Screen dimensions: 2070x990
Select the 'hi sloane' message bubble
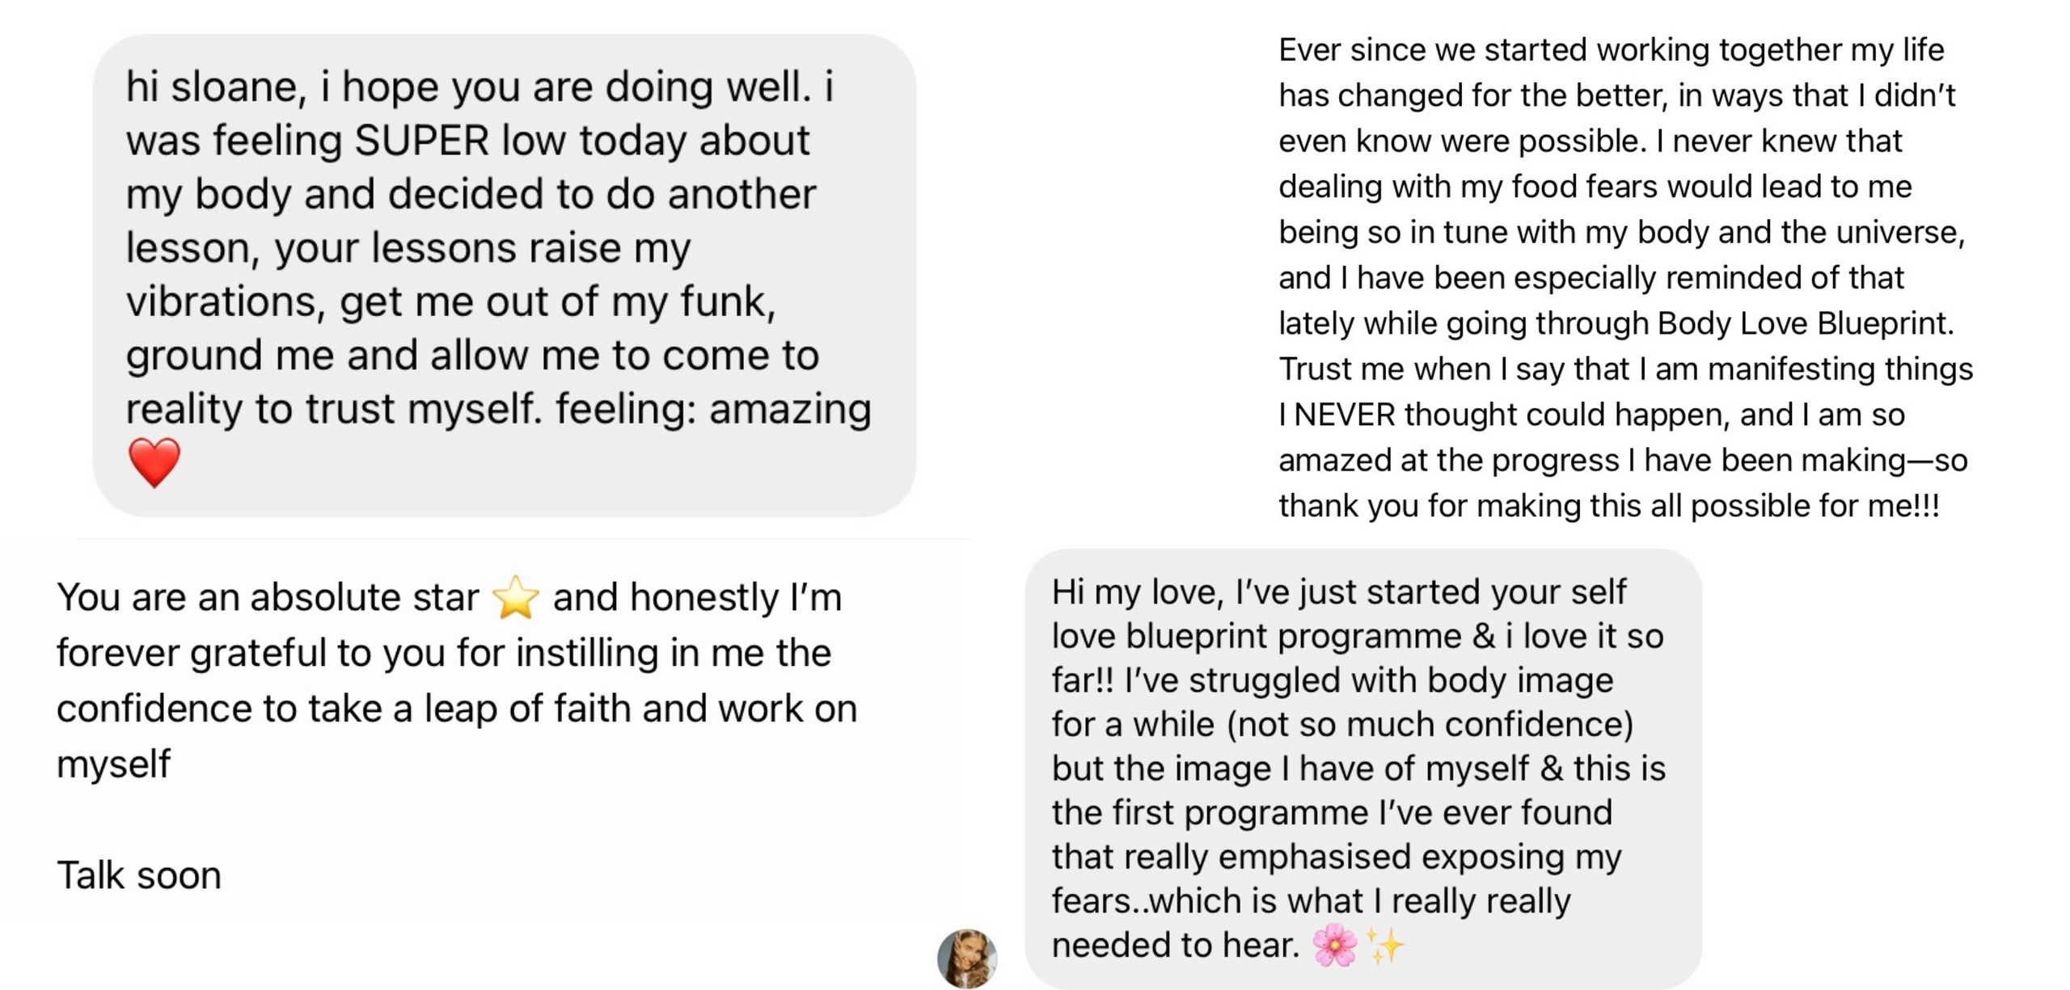[505, 275]
